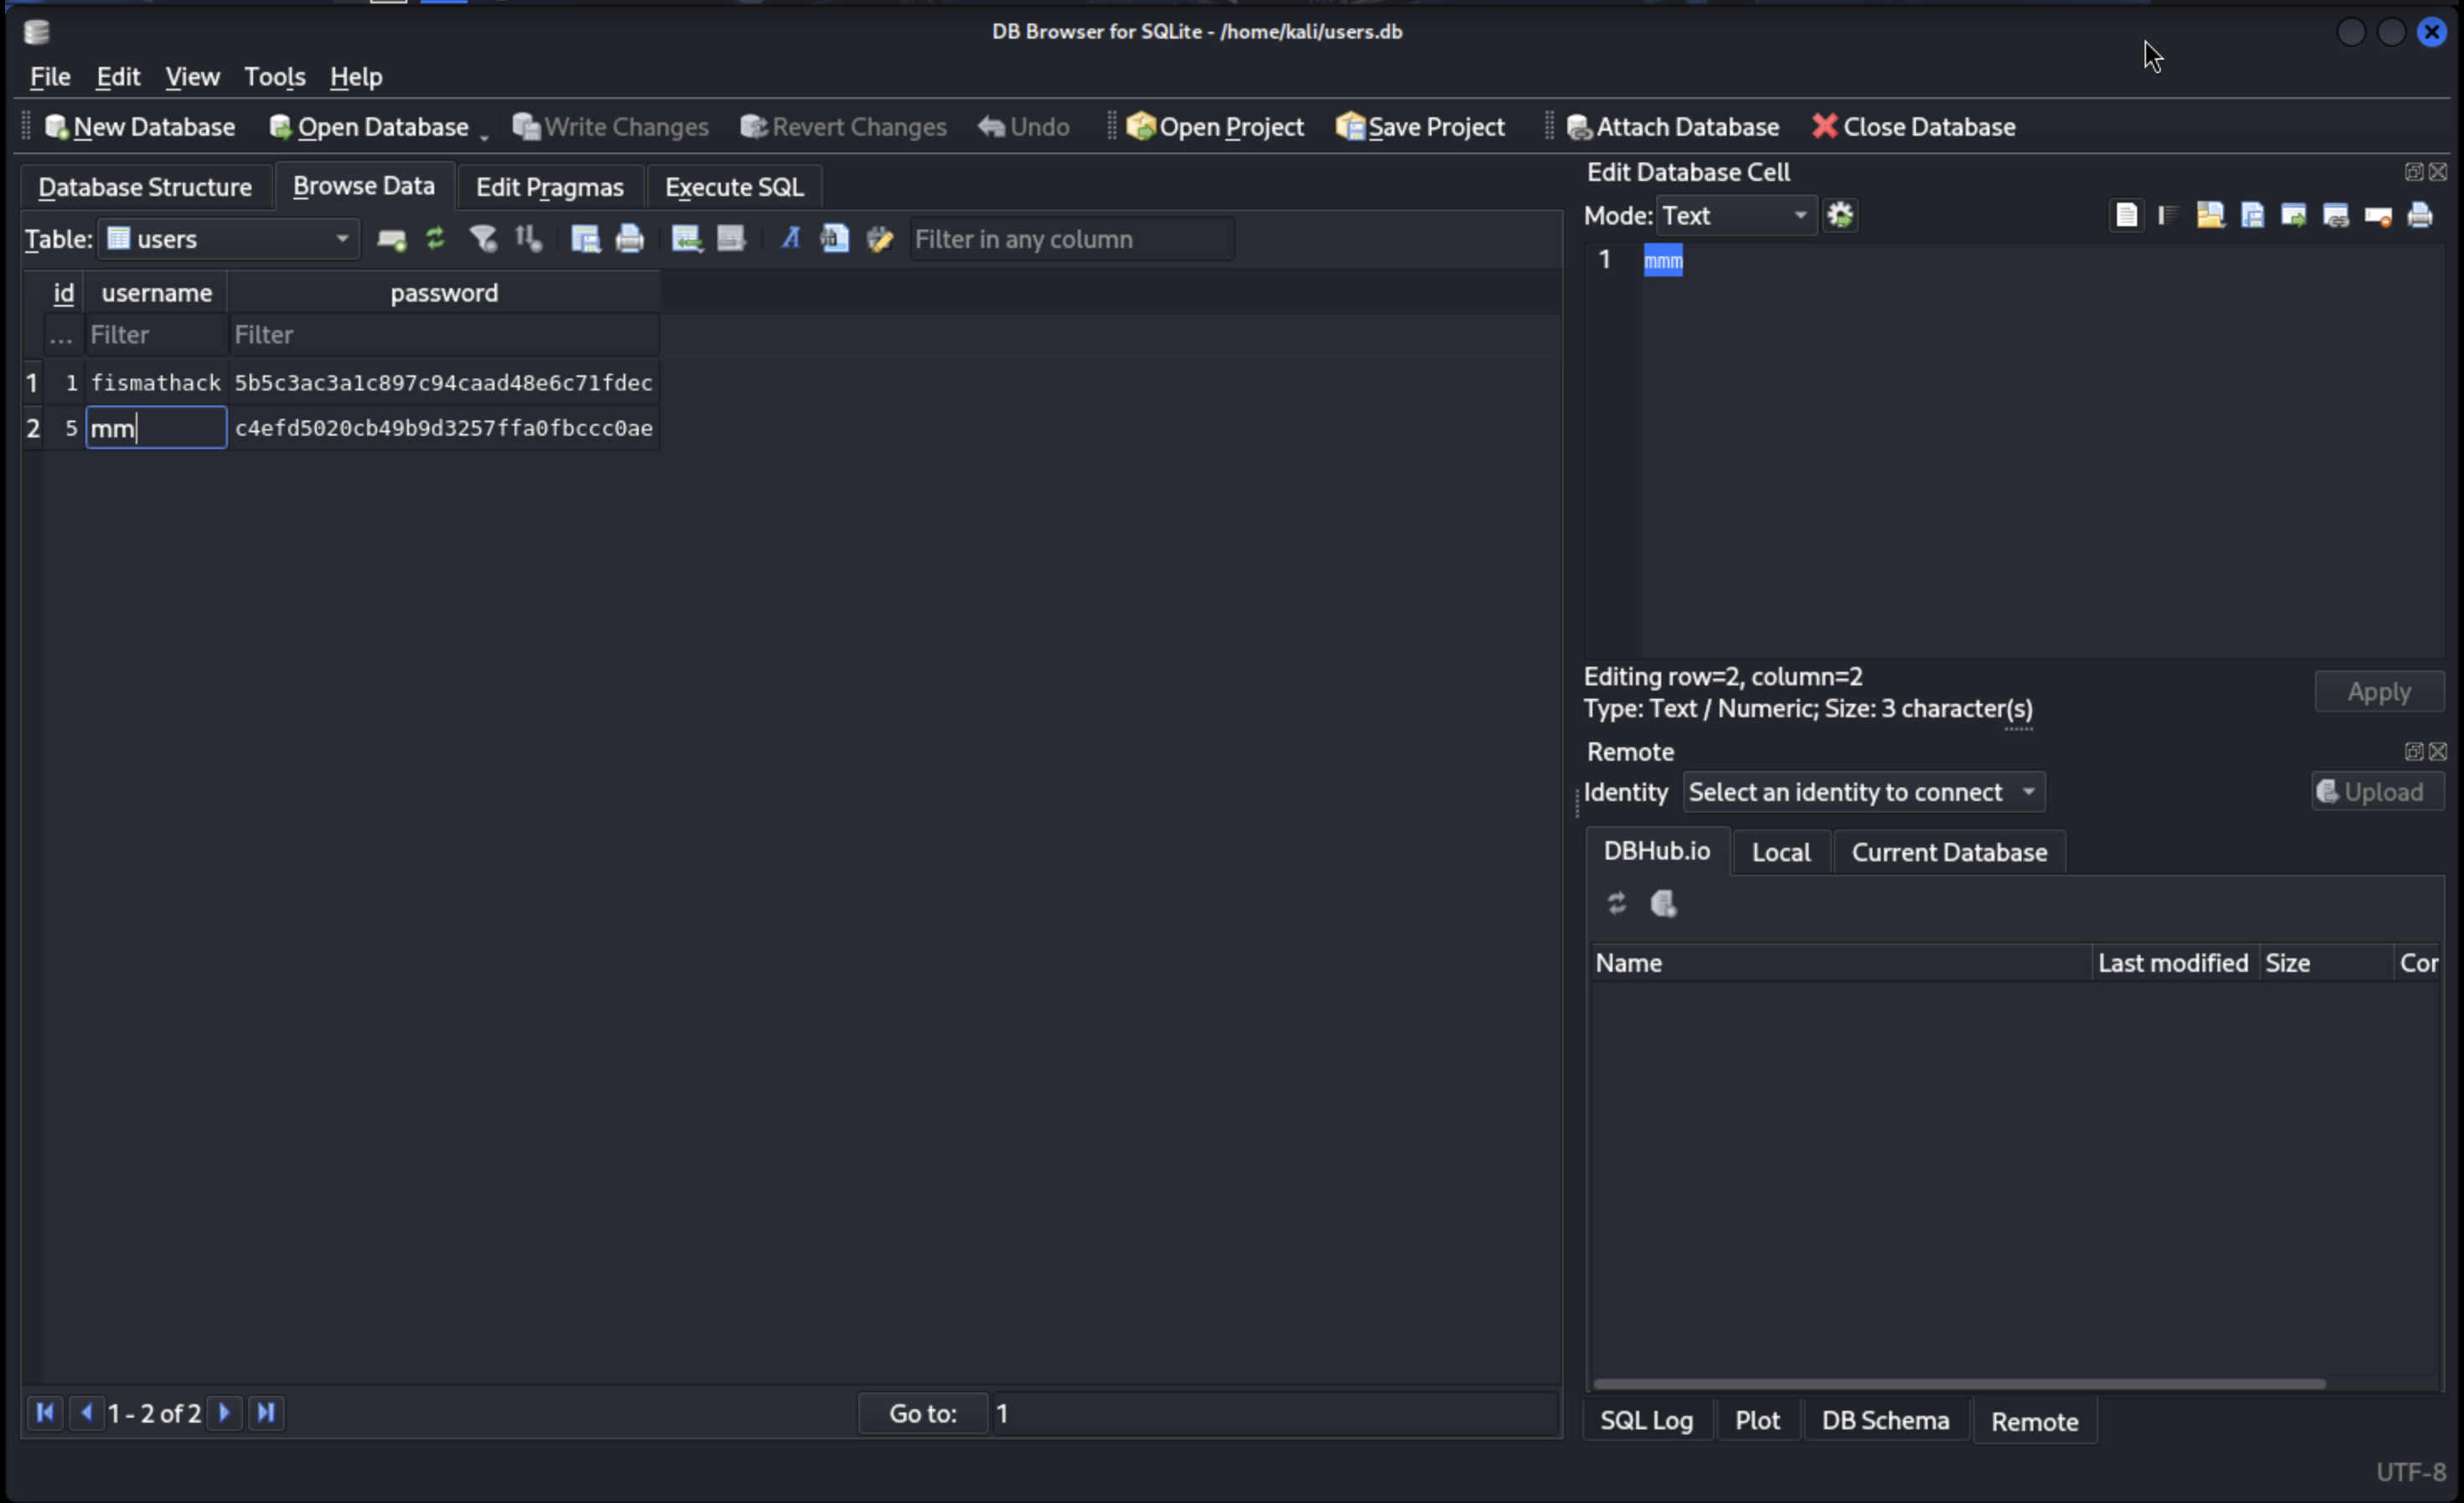Open the Identity selection dropdown
Screen dimensions: 2464x1503
[x=1864, y=793]
